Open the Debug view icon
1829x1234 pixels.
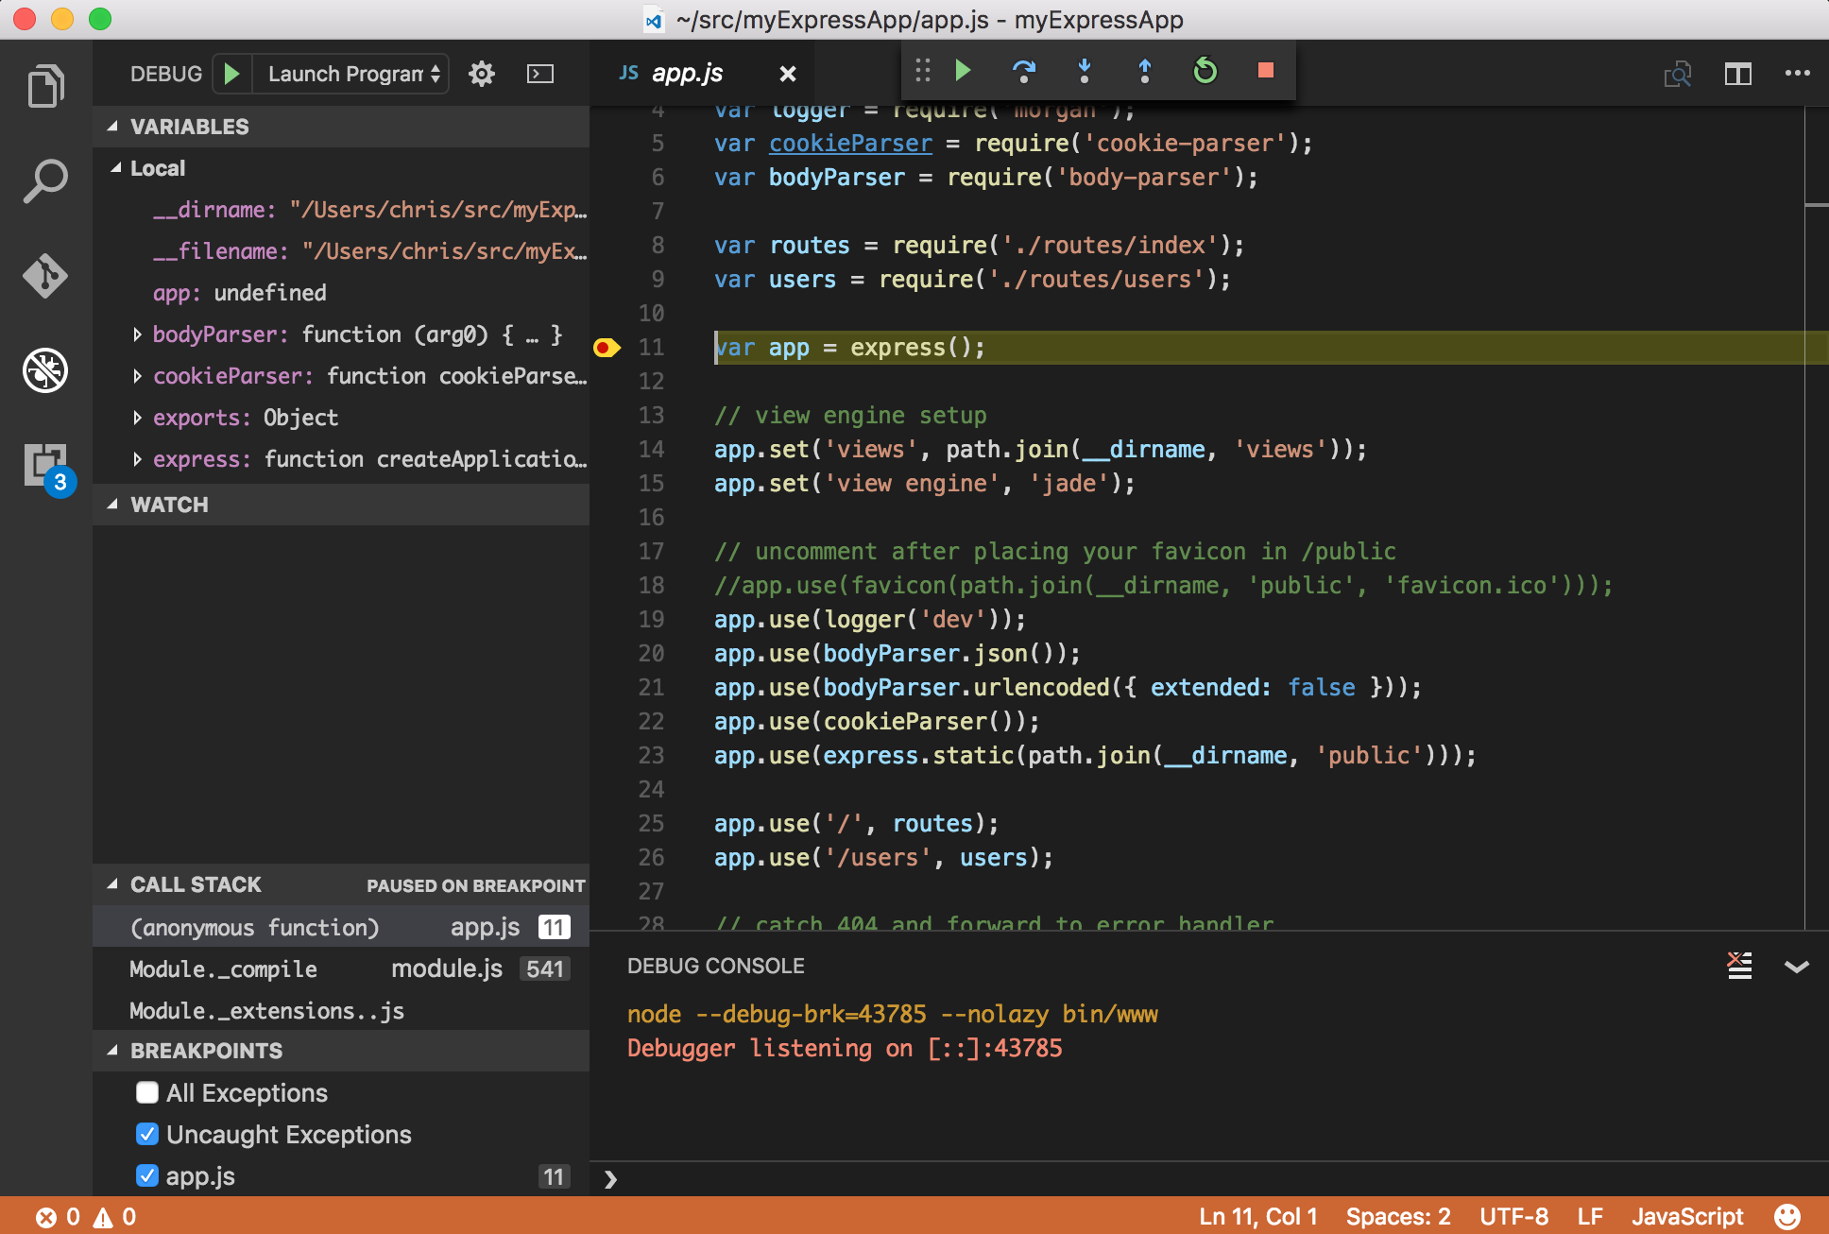tap(45, 369)
